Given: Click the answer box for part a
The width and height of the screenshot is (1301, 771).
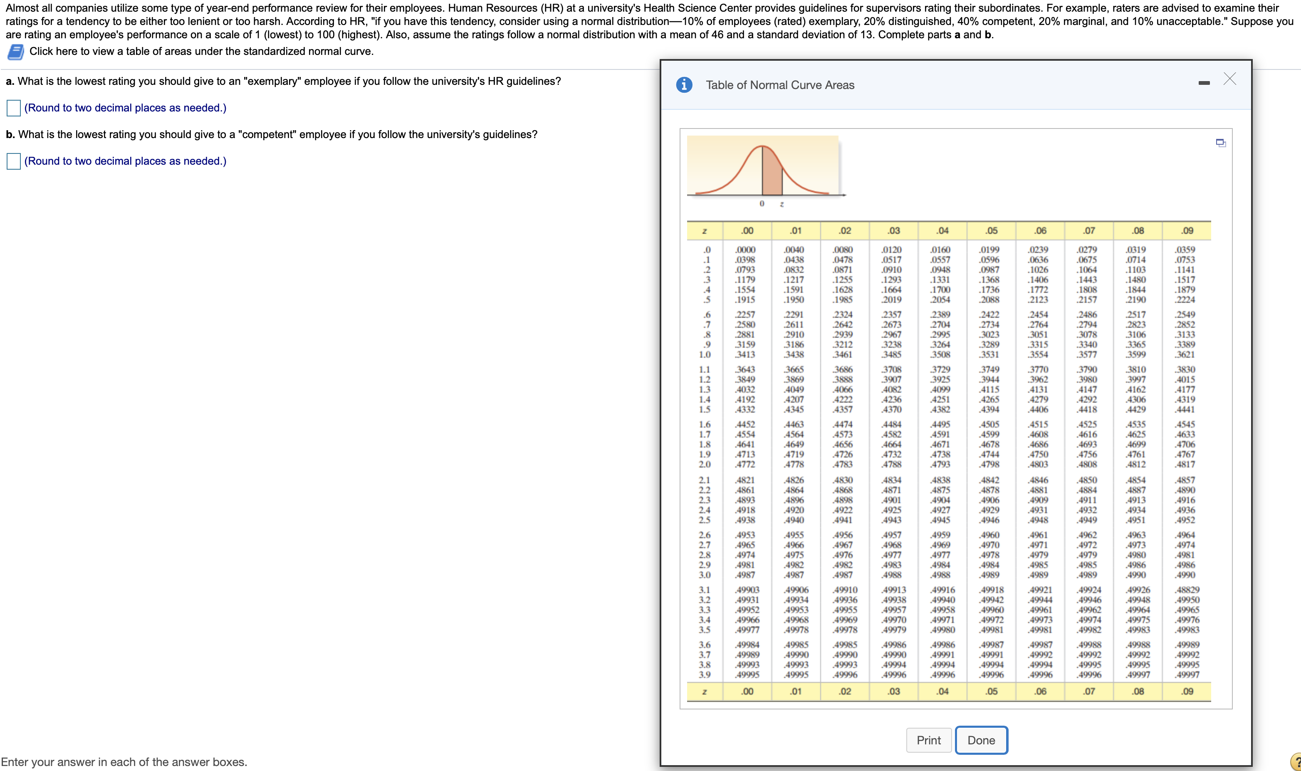Looking at the screenshot, I should (13, 108).
